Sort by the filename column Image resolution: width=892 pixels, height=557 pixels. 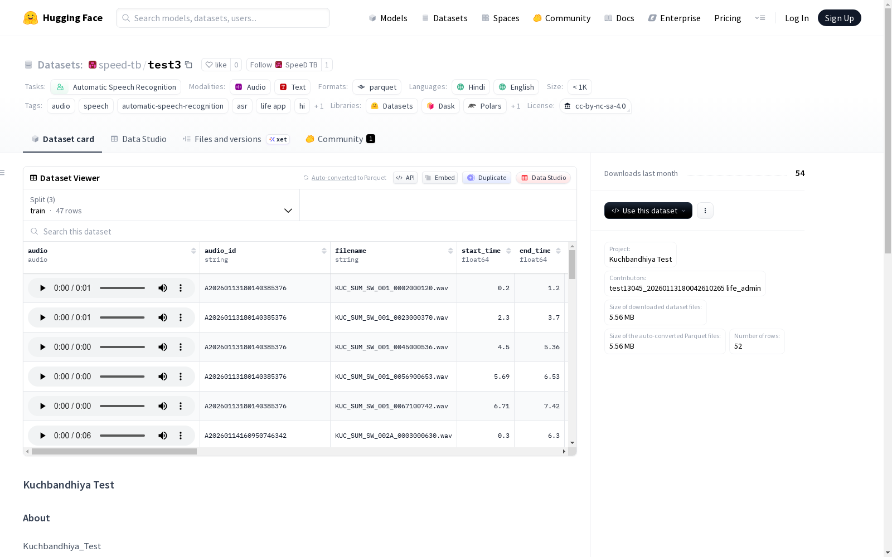(450, 251)
